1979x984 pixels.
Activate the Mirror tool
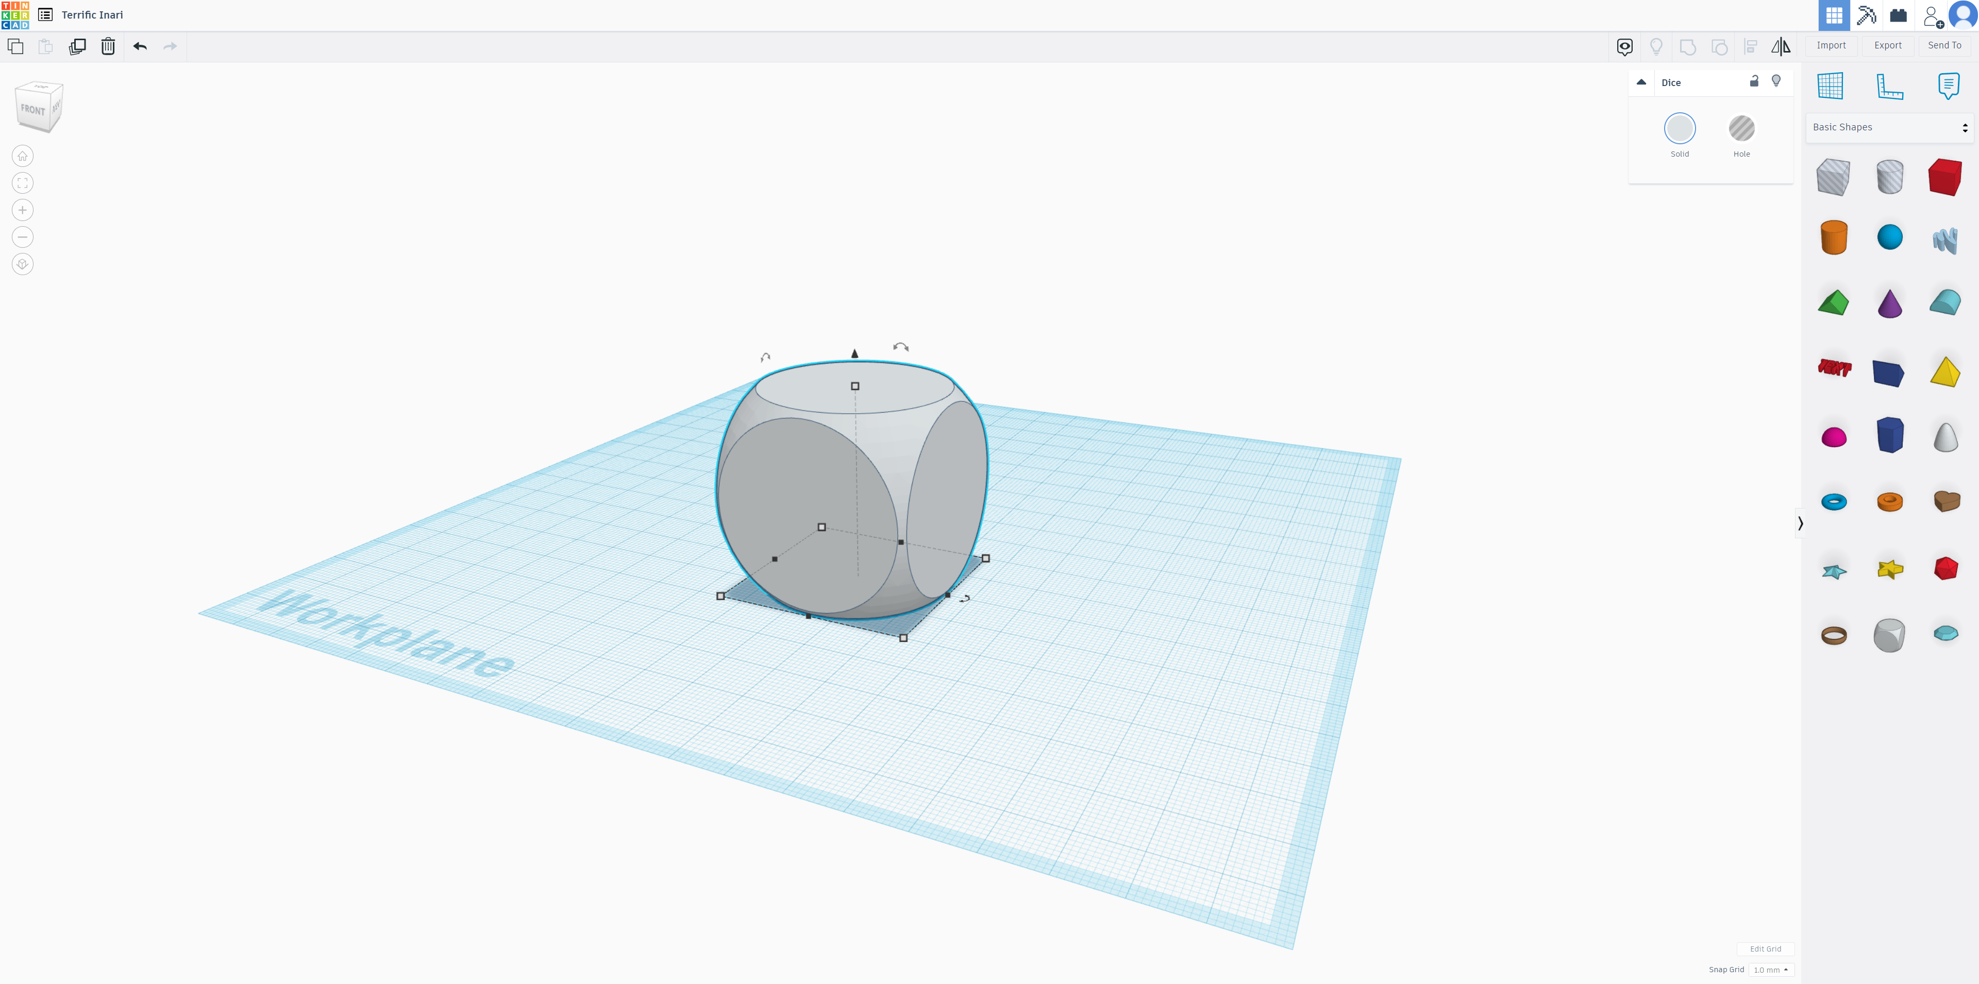(1781, 46)
